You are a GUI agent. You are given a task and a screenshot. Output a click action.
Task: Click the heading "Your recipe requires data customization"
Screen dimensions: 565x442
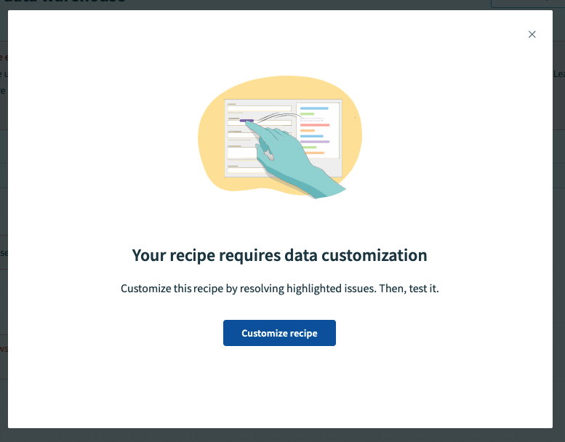tap(279, 255)
